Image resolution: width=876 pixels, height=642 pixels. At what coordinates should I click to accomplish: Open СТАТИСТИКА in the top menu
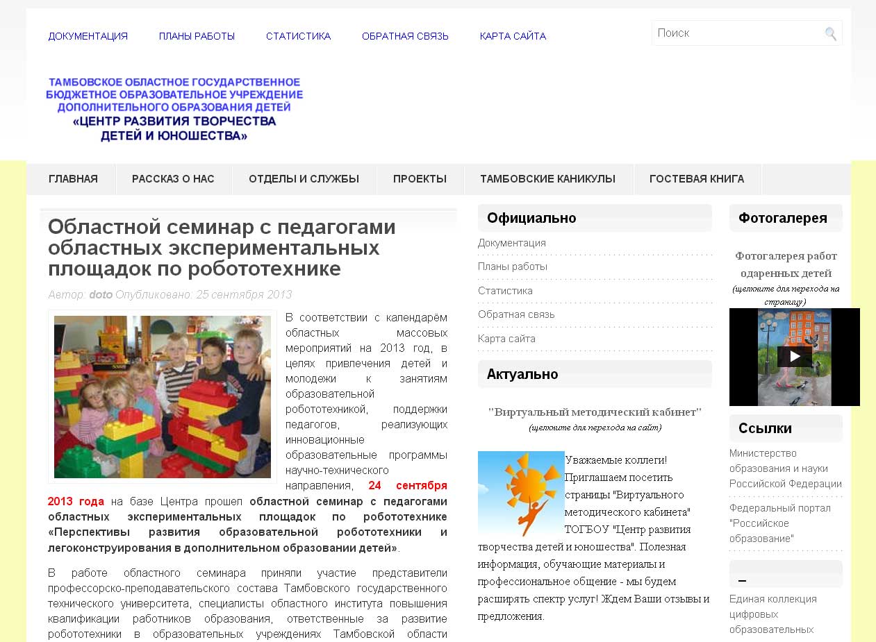click(x=298, y=36)
